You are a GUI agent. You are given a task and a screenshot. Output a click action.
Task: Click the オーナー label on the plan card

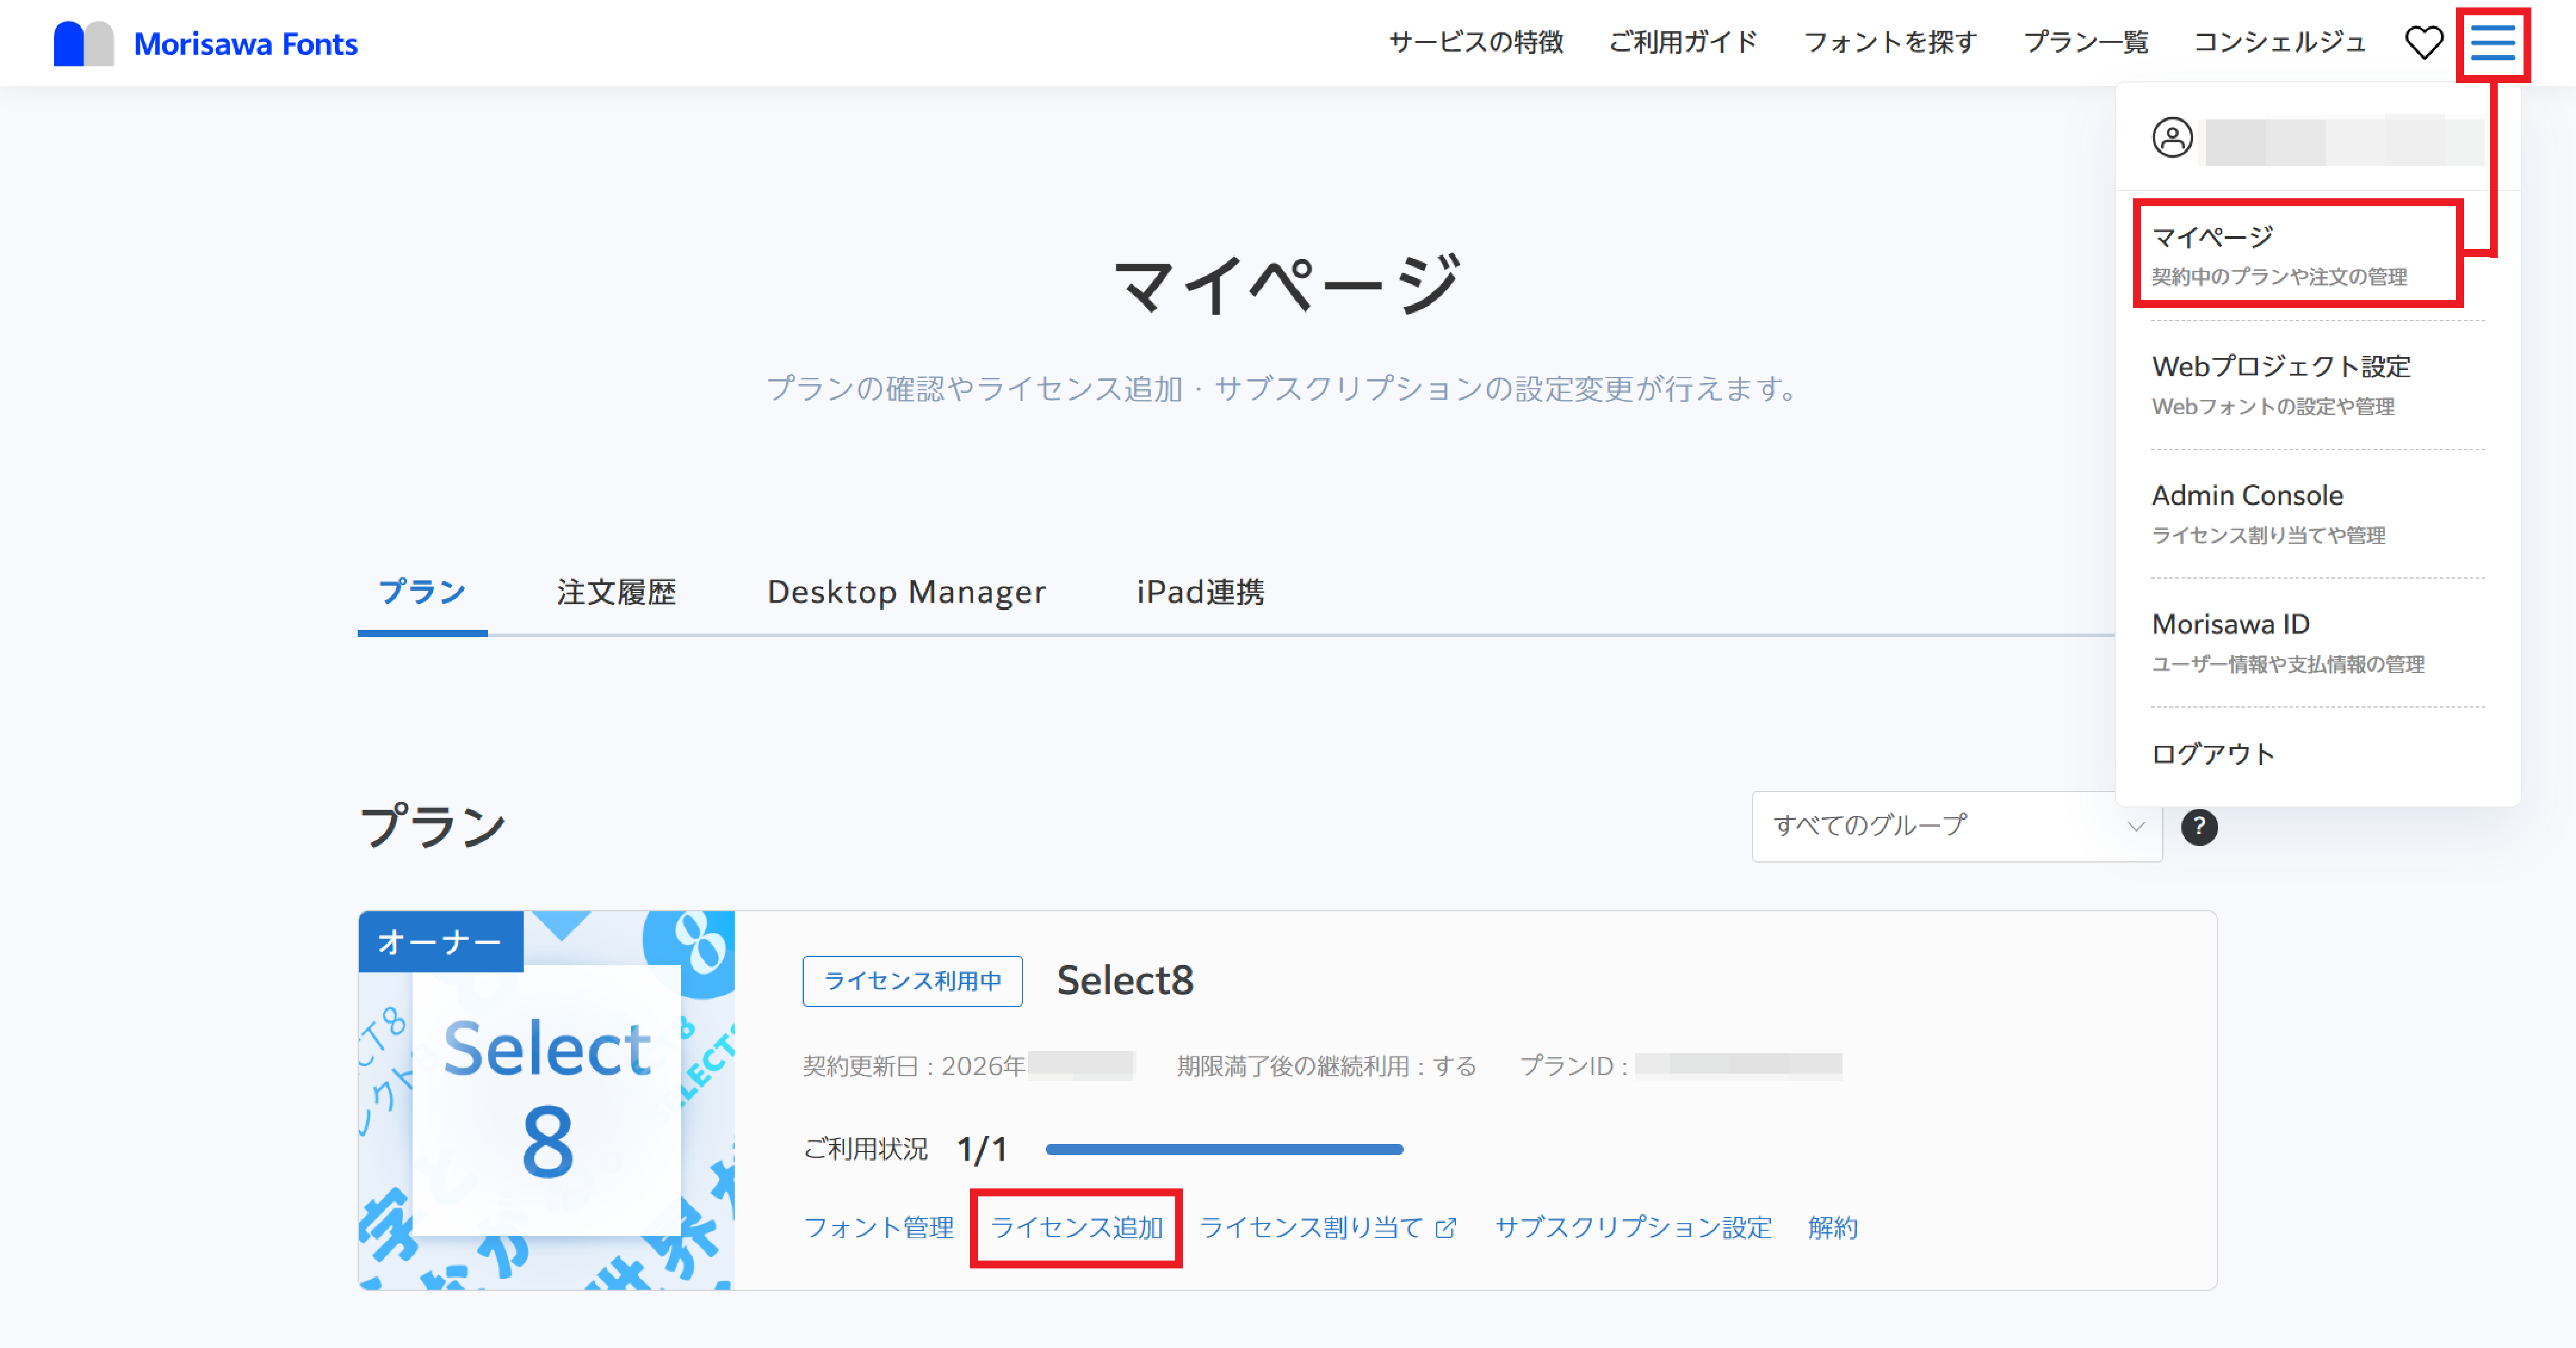coord(440,941)
